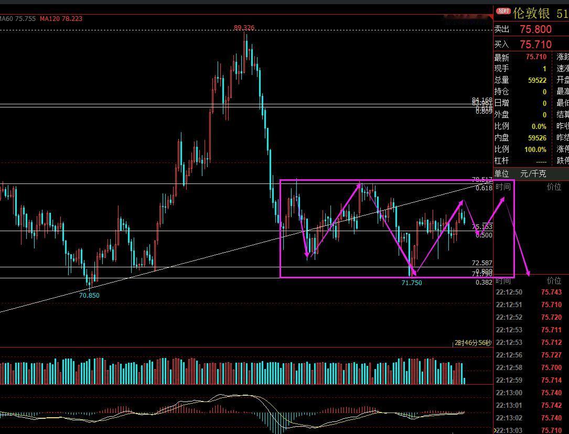Click the 买入 price 75.710
569x434 pixels.
click(x=535, y=45)
